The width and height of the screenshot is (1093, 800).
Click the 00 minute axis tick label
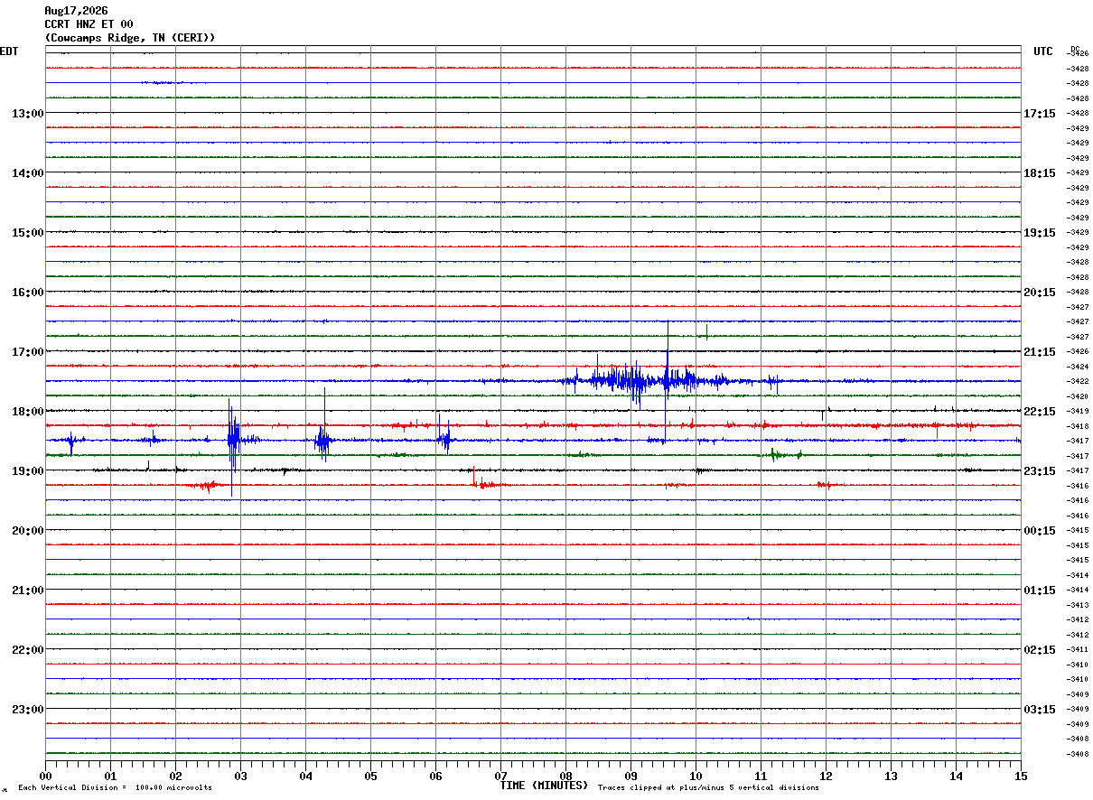click(45, 777)
